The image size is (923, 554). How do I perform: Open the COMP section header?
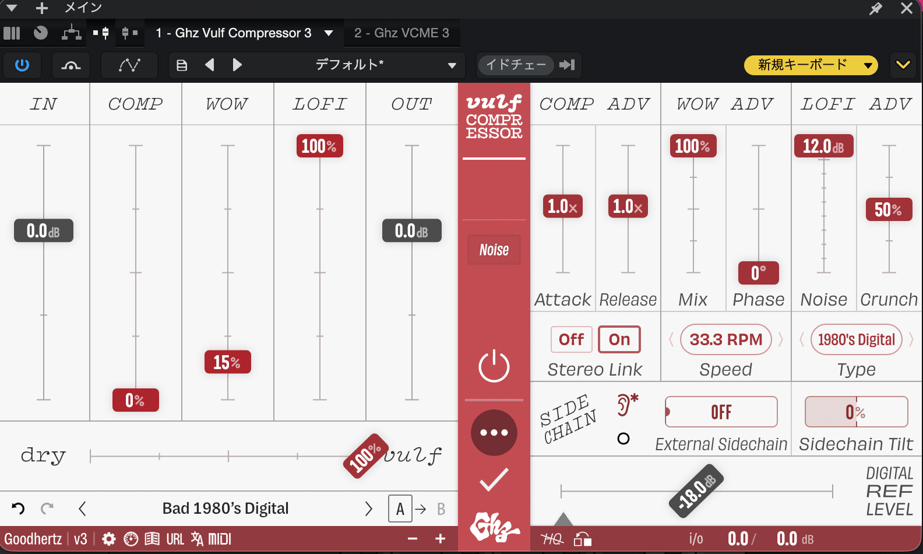(x=136, y=104)
